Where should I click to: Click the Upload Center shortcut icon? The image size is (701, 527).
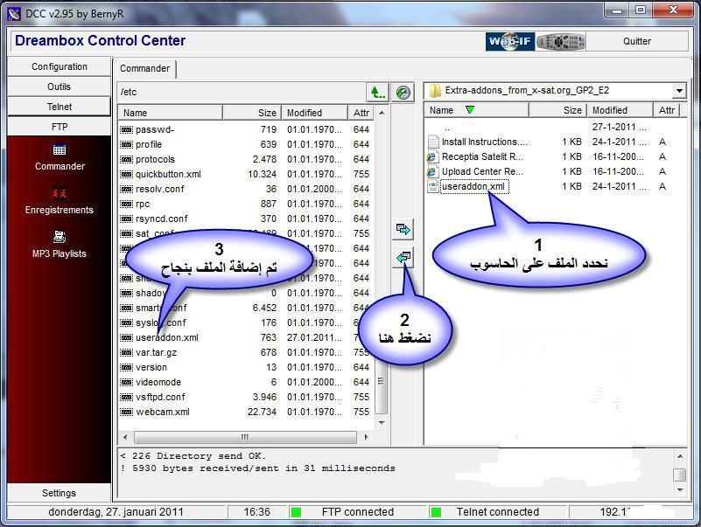(432, 171)
